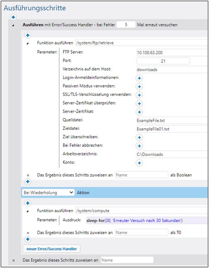Click the plus icon next to Konto
The image size is (209, 268).
coord(139,163)
